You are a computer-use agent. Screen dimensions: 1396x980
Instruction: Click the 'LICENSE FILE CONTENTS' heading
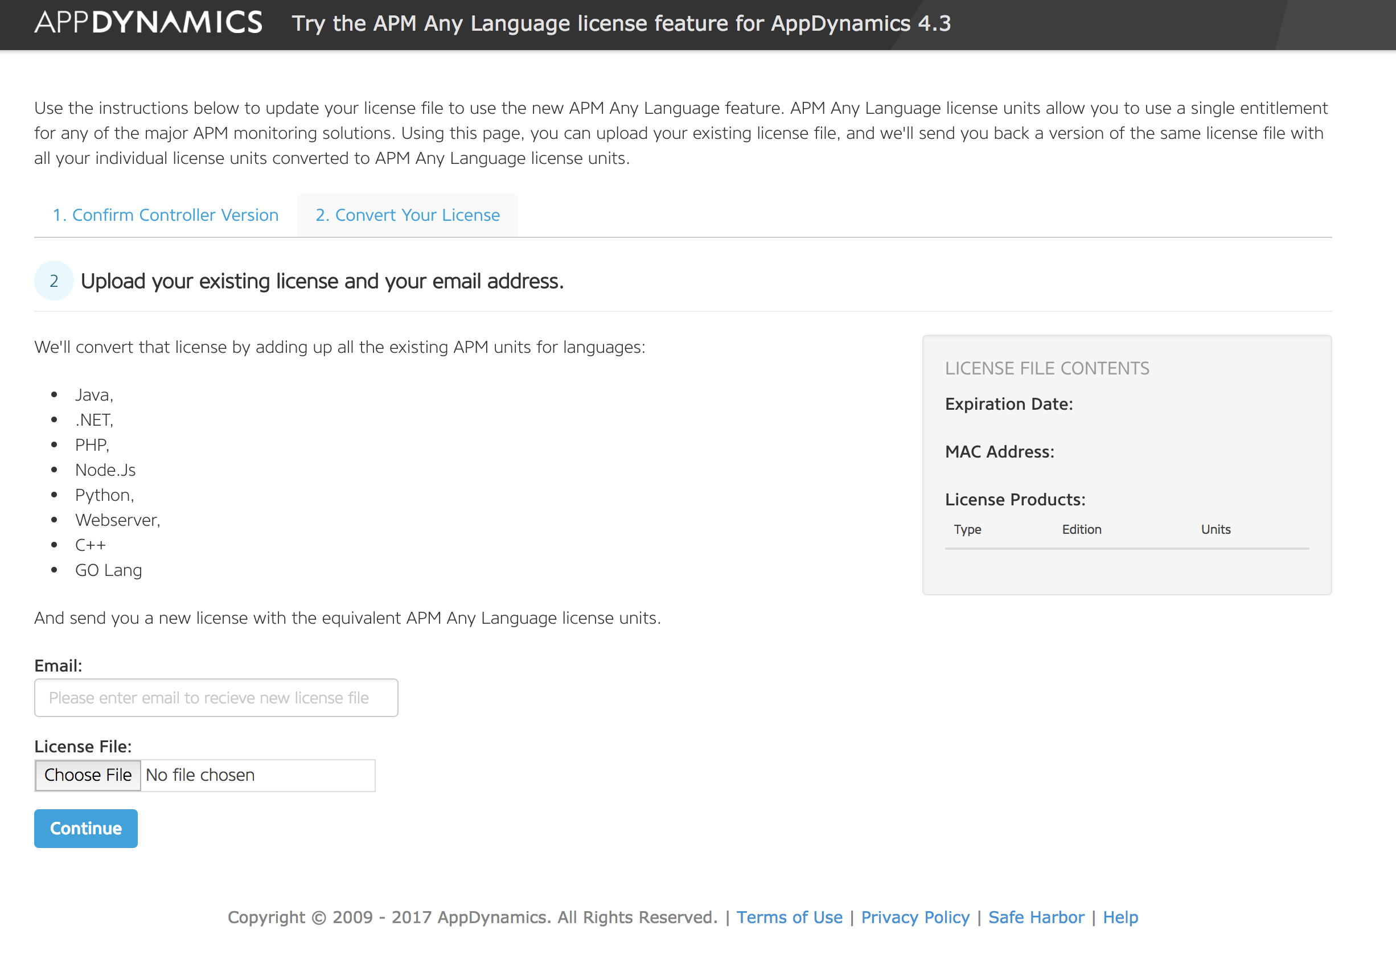tap(1047, 368)
